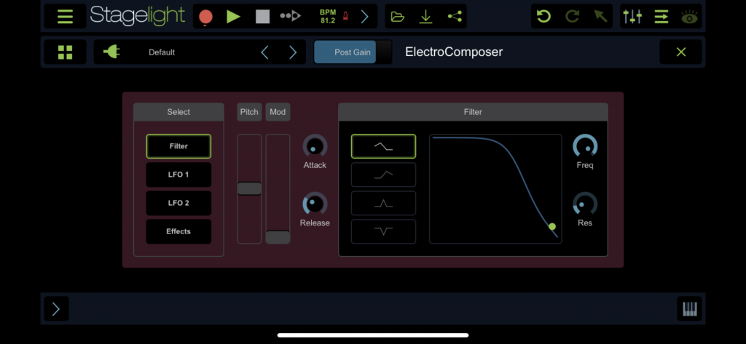Click the Pitch label button
Viewport: 746px width, 344px height.
click(x=249, y=112)
